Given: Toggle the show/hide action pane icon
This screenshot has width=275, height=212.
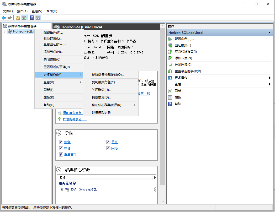Looking at the screenshot, I should (x=38, y=18).
